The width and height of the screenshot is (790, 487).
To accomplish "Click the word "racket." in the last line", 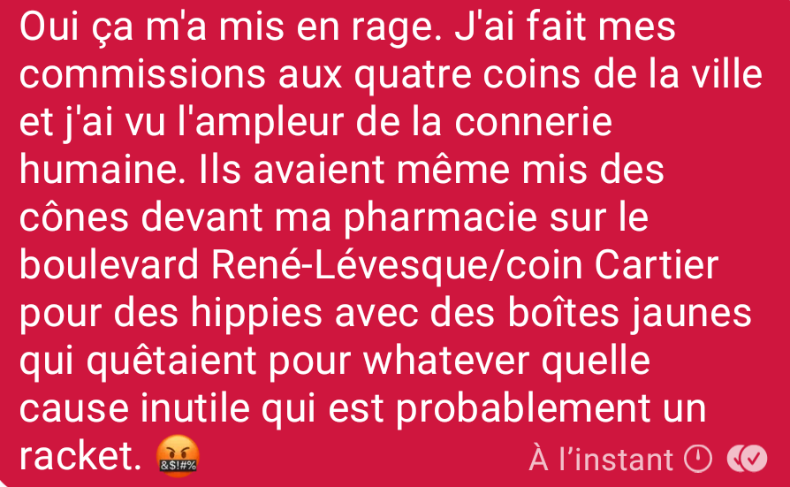I will tap(80, 456).
